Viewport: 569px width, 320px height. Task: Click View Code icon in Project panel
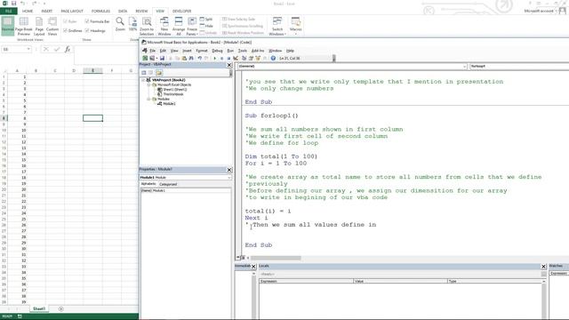pos(144,73)
